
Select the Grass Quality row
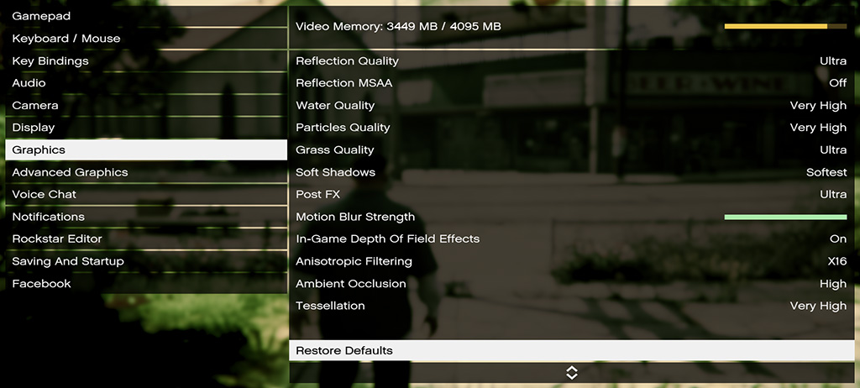[571, 149]
